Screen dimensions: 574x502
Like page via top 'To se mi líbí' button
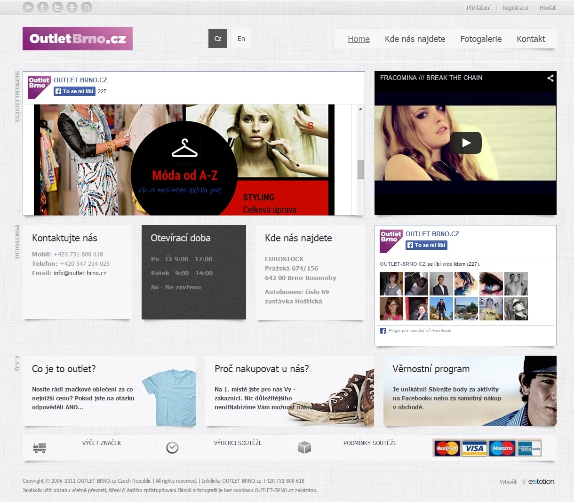pos(74,91)
